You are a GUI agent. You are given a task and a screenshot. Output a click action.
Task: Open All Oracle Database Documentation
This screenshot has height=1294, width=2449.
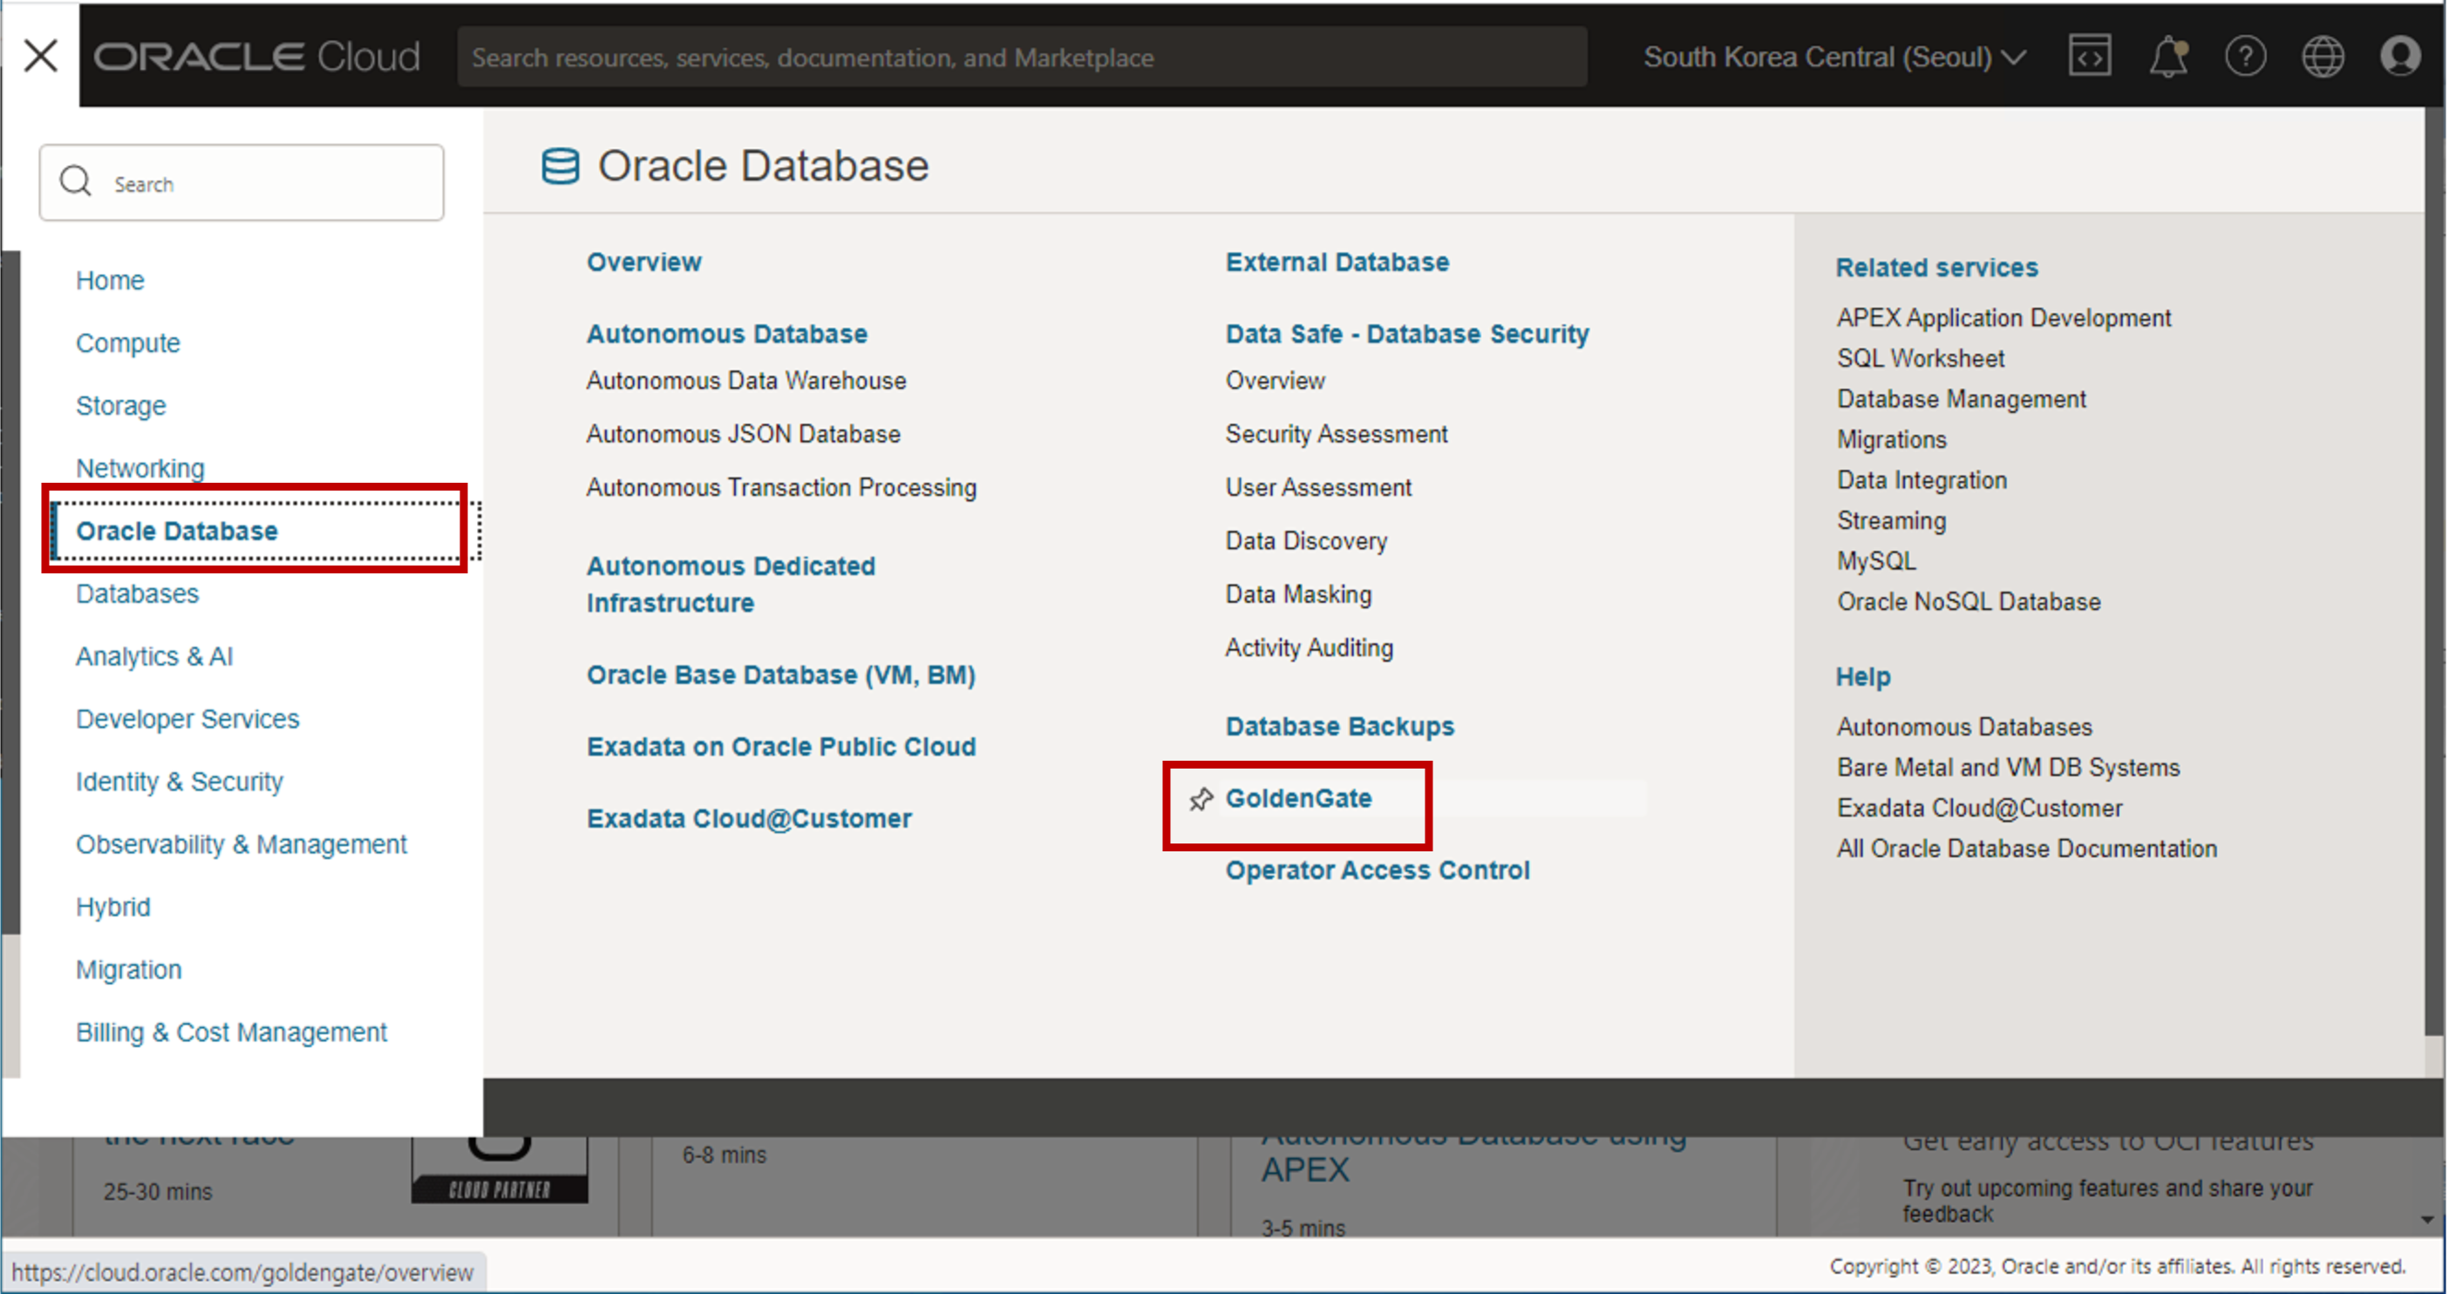[x=2027, y=850]
